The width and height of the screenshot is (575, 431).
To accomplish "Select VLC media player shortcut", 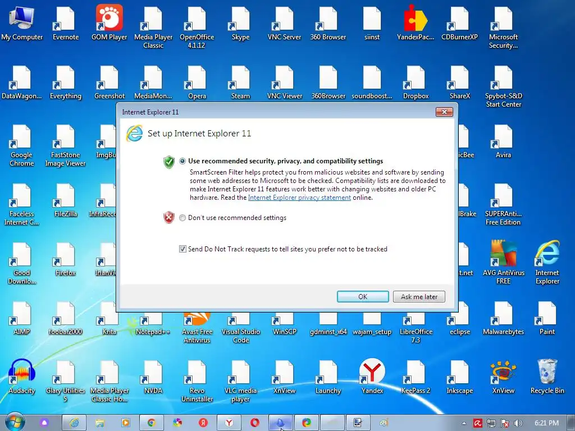I will point(240,381).
